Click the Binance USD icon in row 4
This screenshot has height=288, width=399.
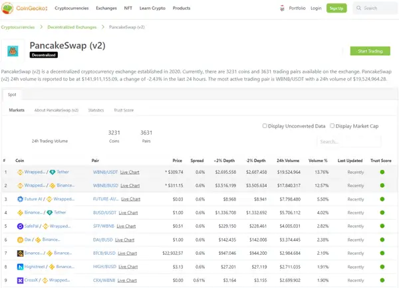tap(20, 212)
